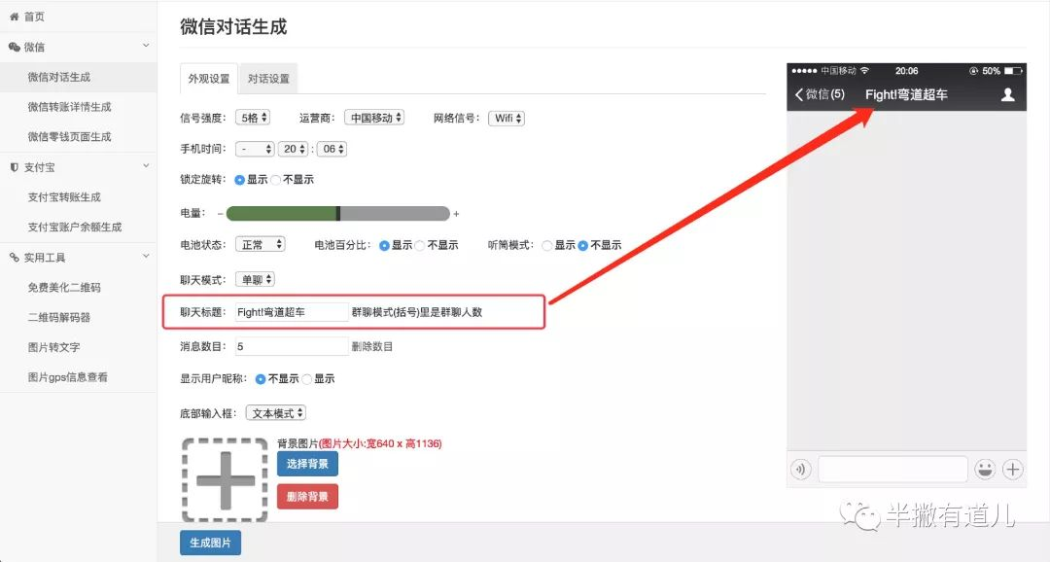Click the battery minus icon left of the slider
Viewport: 1050px width, 562px height.
[219, 214]
